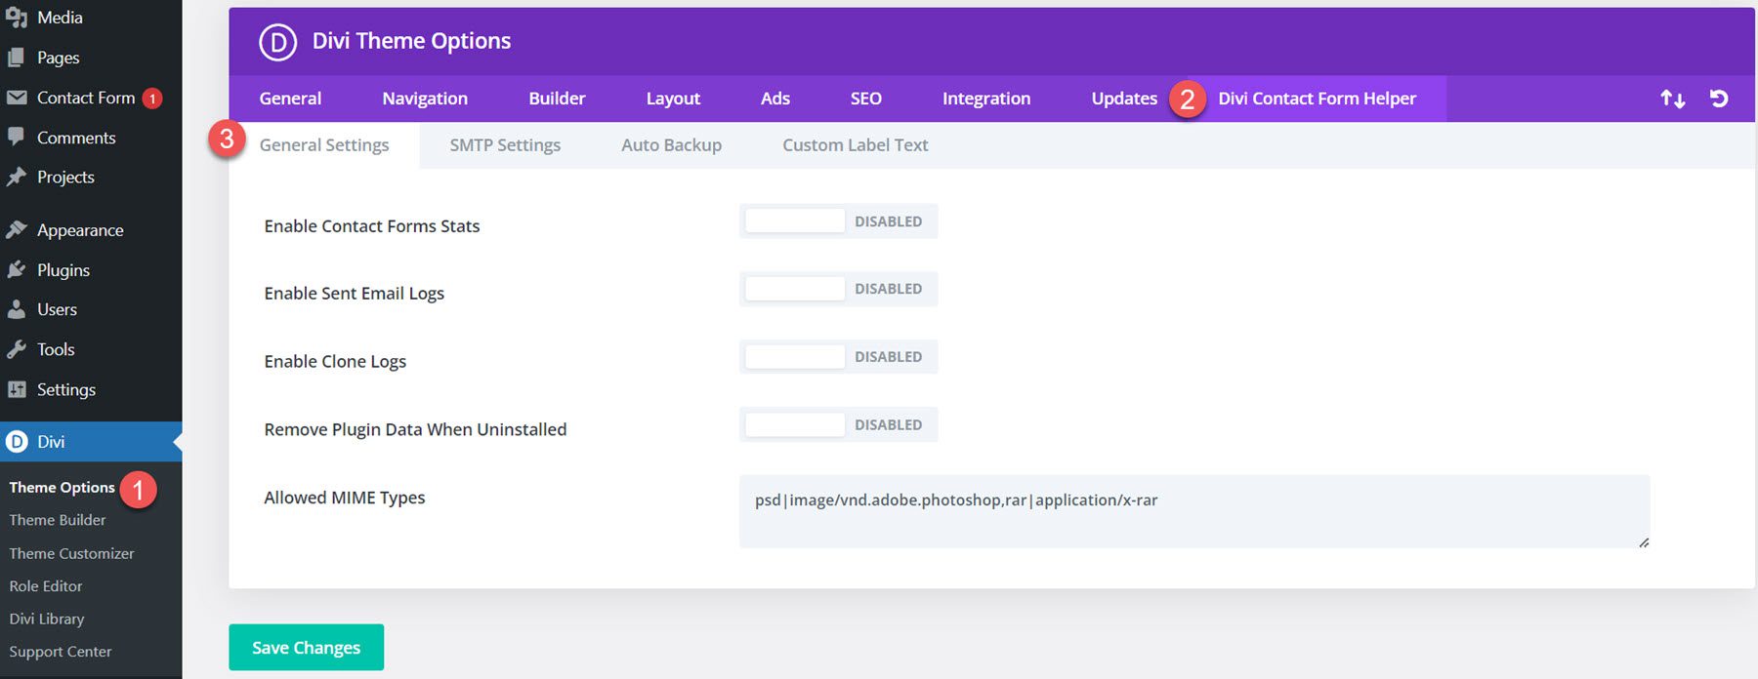This screenshot has width=1758, height=679.
Task: Open the Auto Backup tab
Action: (x=671, y=145)
